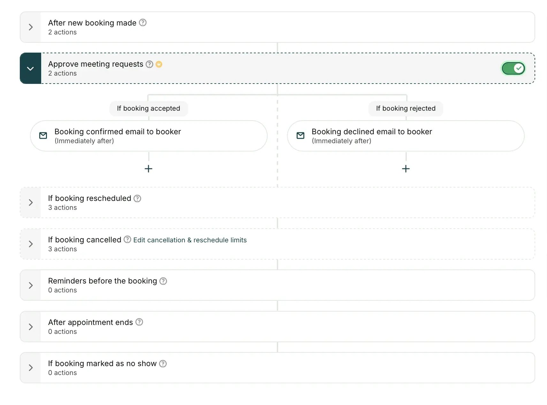This screenshot has width=547, height=405.
Task: Expand the Reminders before the booking section
Action: tap(31, 285)
